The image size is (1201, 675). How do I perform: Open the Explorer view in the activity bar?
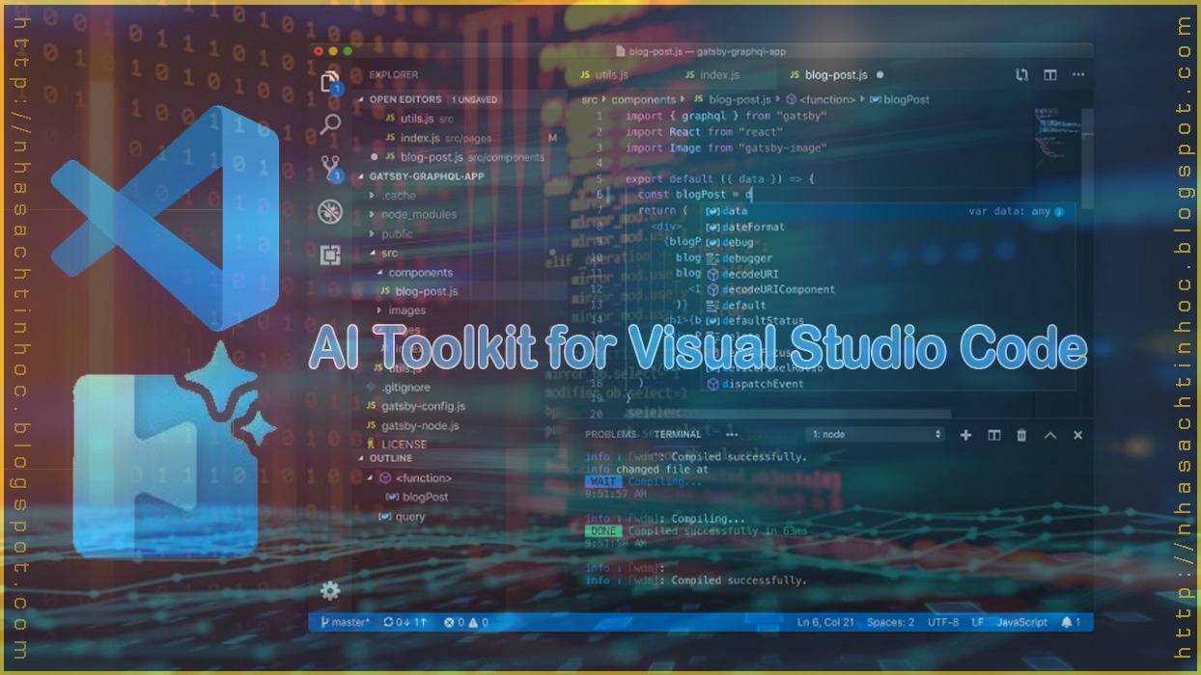pos(330,81)
